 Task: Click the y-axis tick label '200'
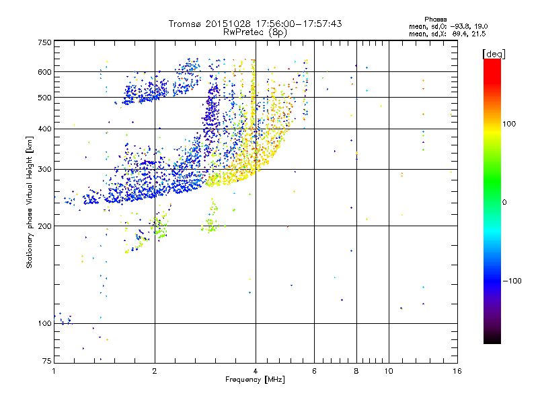click(44, 226)
